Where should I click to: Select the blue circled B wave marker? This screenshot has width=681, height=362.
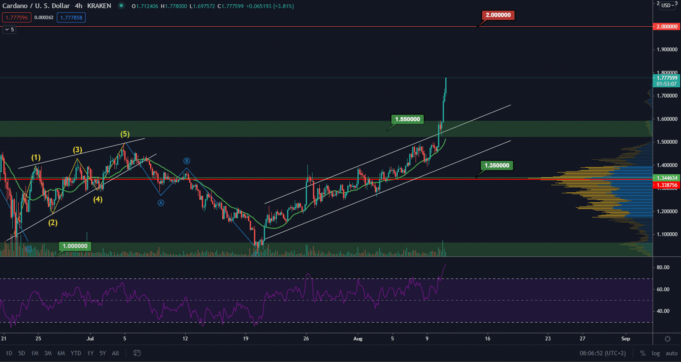[x=187, y=161]
